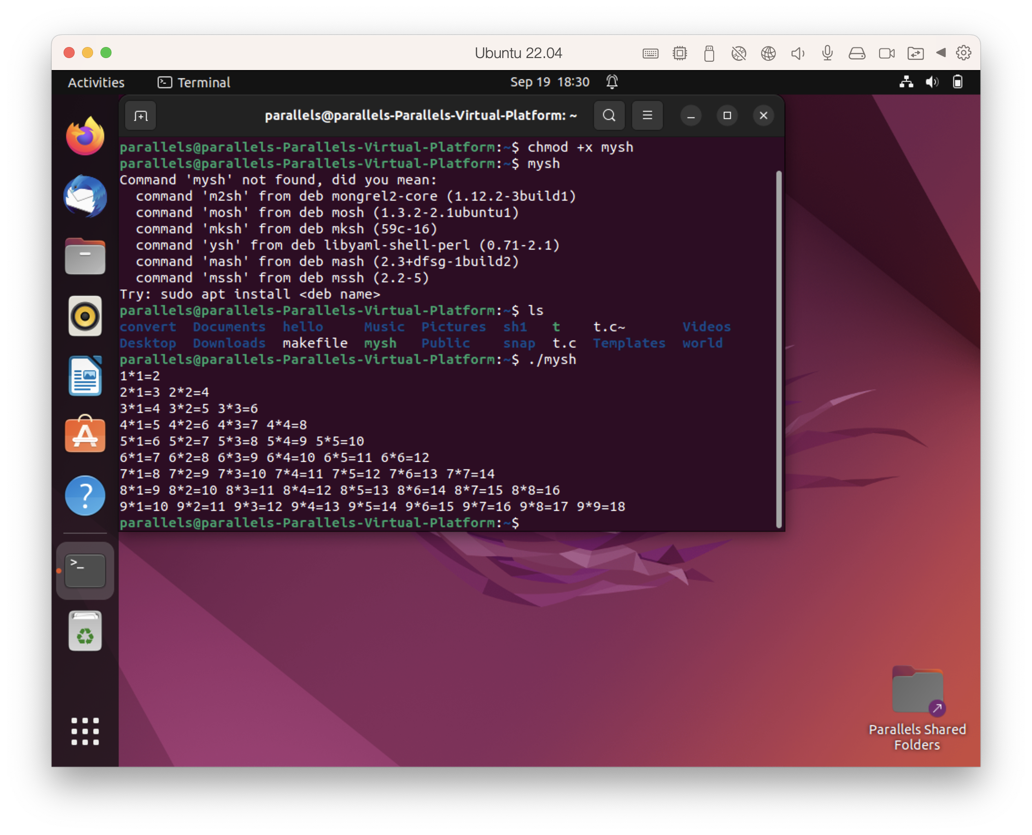Click 'makefile' in ls output

pos(315,343)
